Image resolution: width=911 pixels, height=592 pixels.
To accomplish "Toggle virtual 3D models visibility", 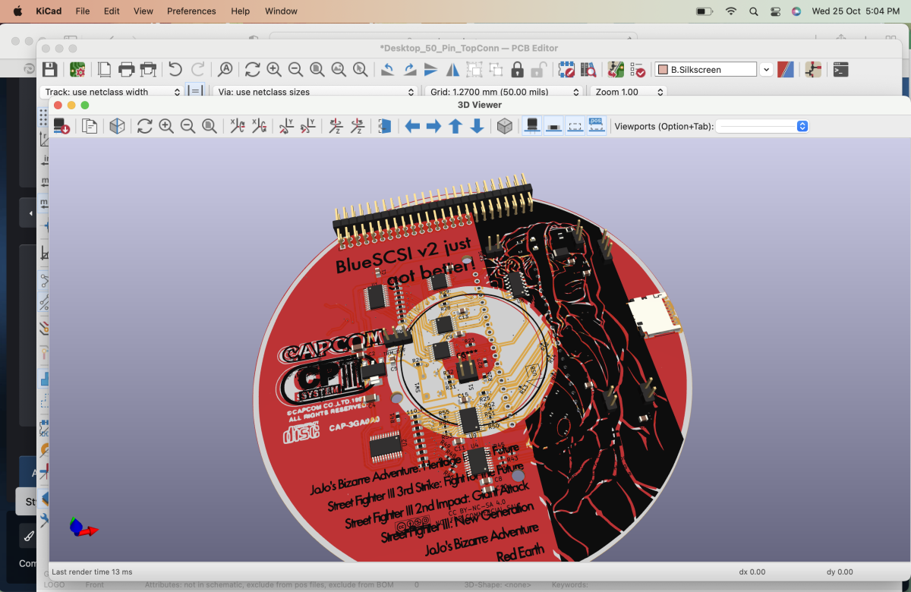I will [x=575, y=127].
